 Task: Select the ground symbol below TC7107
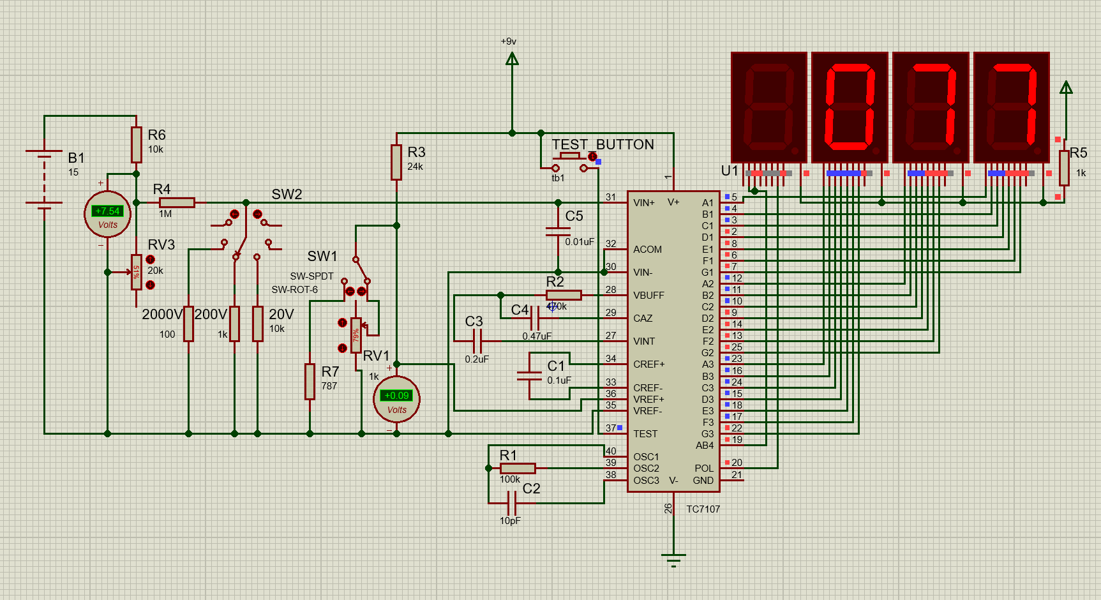673,559
